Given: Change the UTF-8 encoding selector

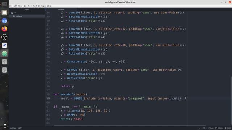Looking at the screenshot, I should click(204, 128).
